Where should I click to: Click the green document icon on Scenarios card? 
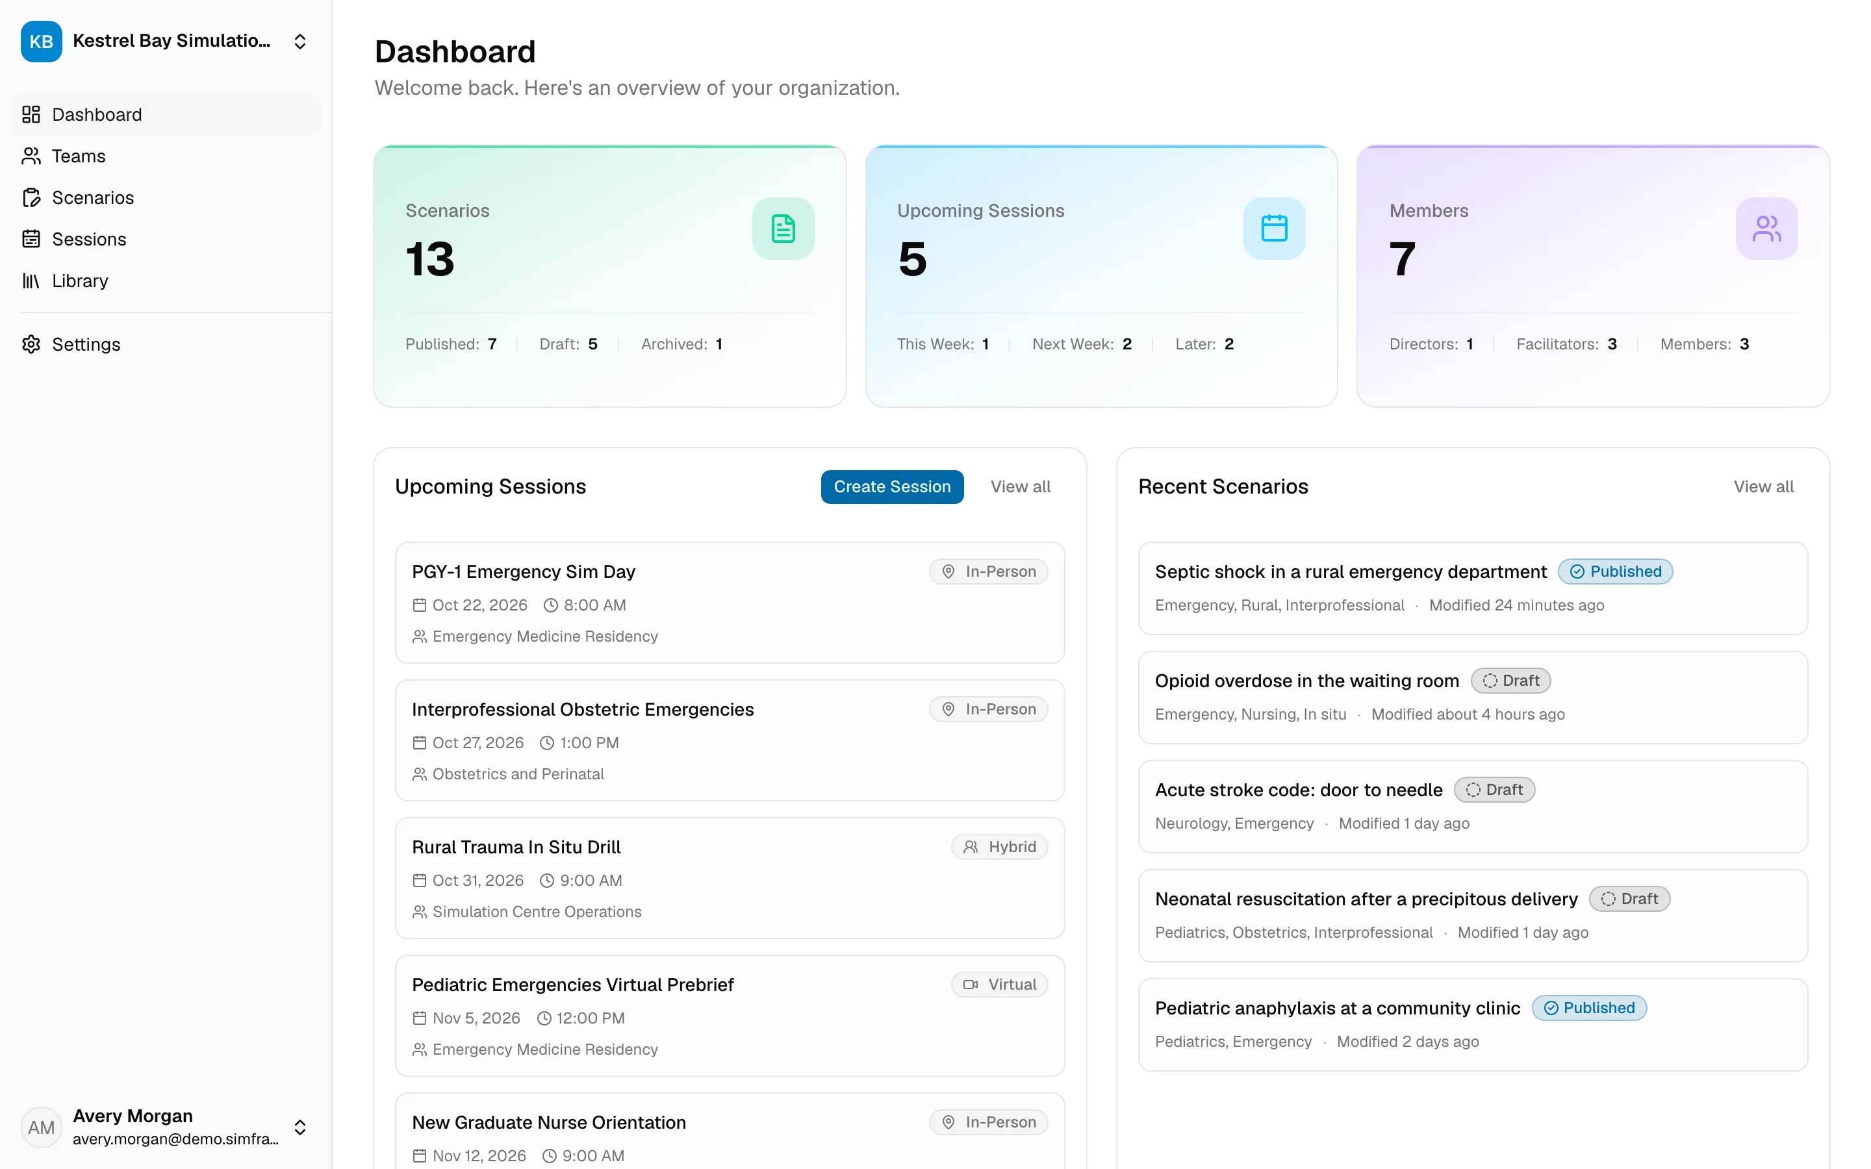click(782, 229)
